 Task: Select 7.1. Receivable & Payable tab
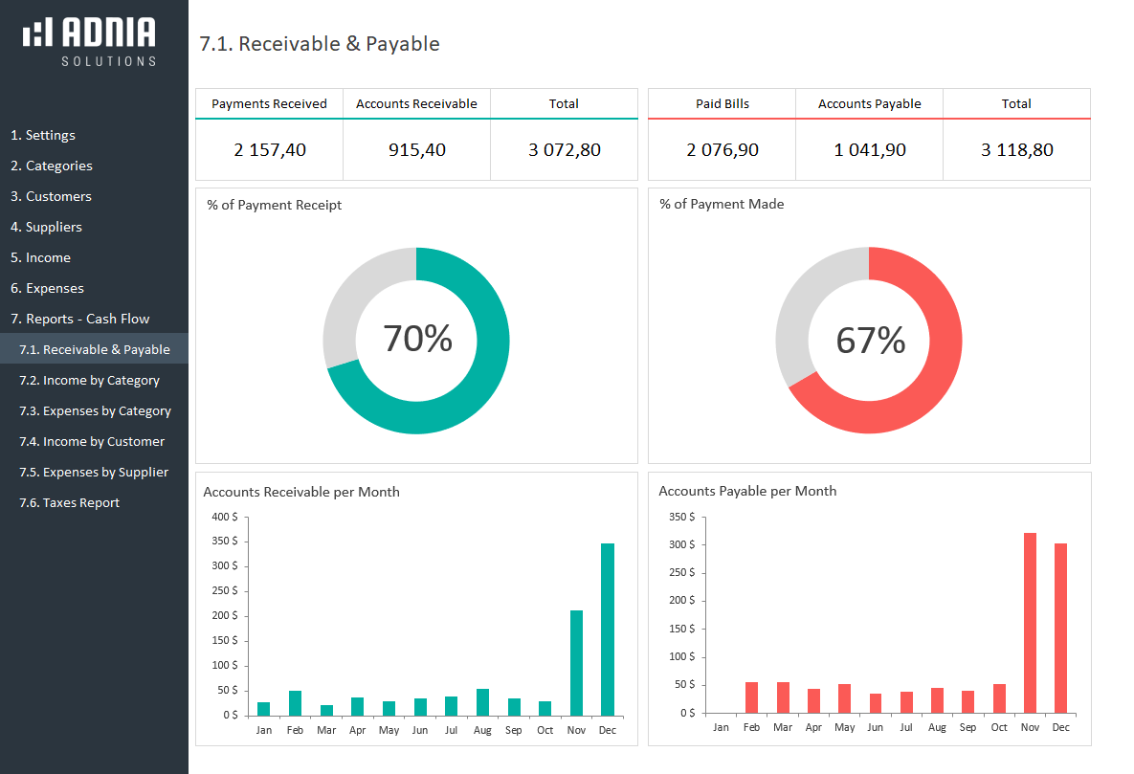pos(95,349)
